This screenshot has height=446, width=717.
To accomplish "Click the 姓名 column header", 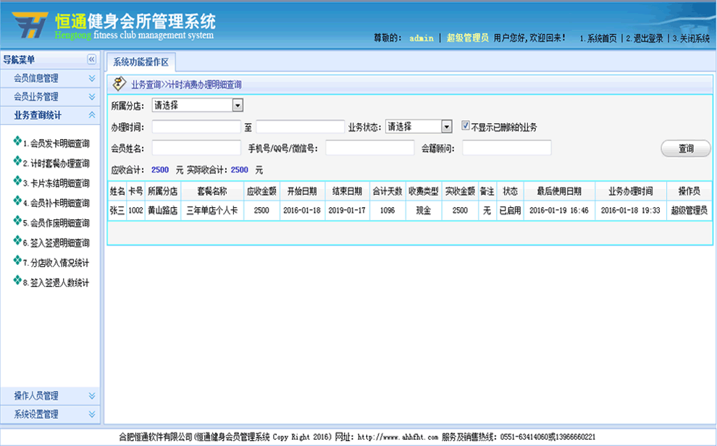I will point(117,191).
